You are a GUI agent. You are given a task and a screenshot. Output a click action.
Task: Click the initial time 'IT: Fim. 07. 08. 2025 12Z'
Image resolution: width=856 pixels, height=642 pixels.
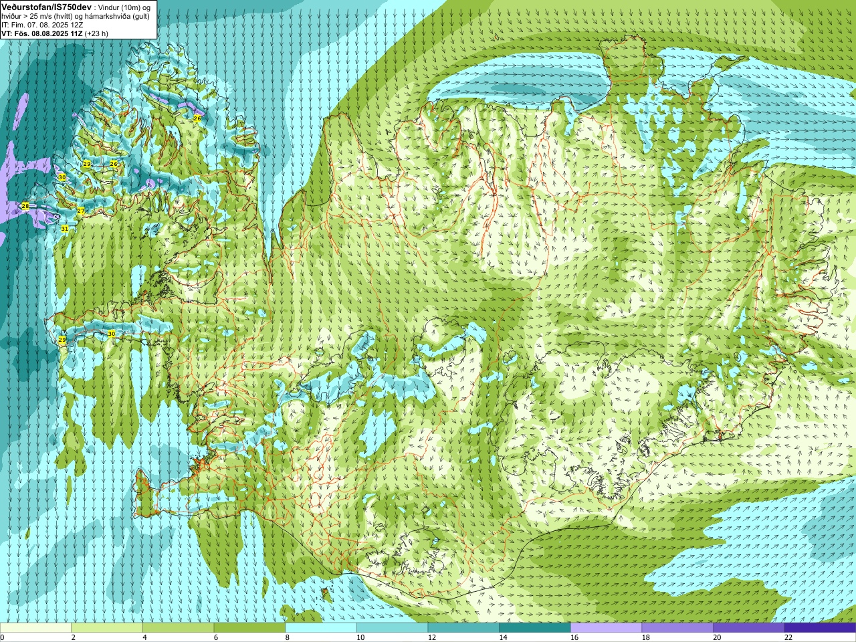point(42,25)
